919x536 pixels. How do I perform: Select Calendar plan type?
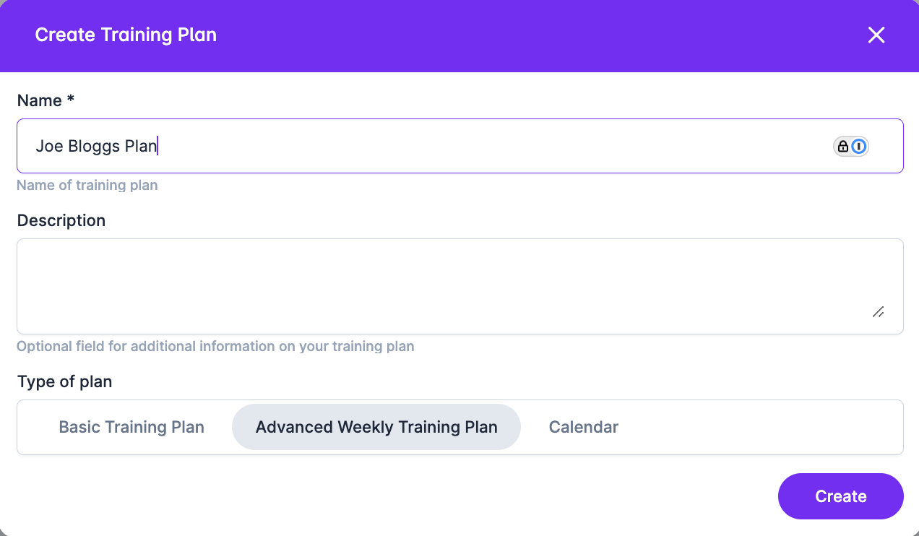584,427
